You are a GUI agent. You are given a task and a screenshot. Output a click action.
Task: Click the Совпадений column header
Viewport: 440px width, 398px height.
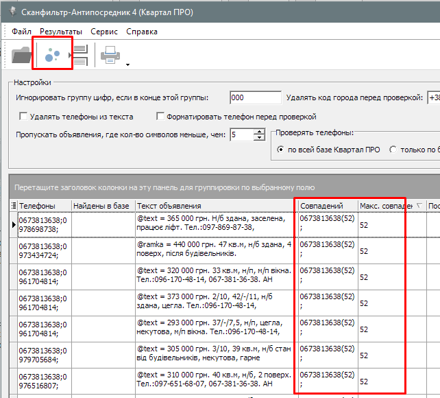(327, 206)
